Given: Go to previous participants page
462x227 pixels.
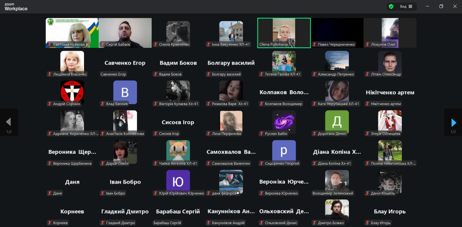Looking at the screenshot, I should click(9, 122).
